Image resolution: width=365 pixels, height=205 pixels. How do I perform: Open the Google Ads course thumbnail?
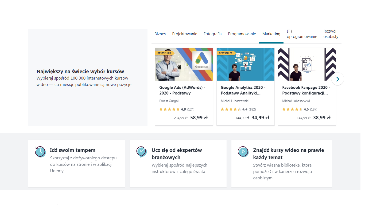(x=184, y=64)
